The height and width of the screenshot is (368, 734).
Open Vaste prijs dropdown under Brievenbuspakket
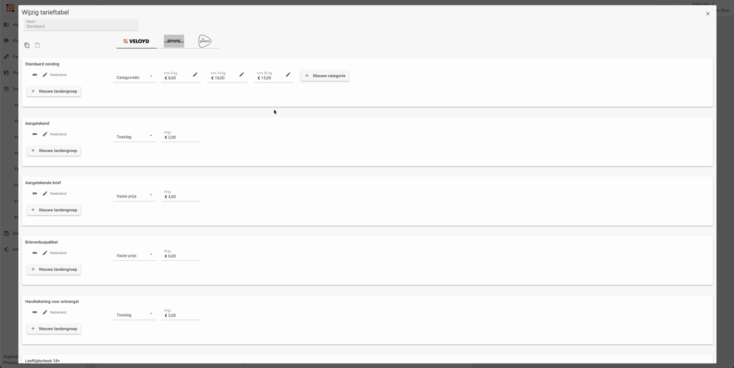[x=134, y=255]
